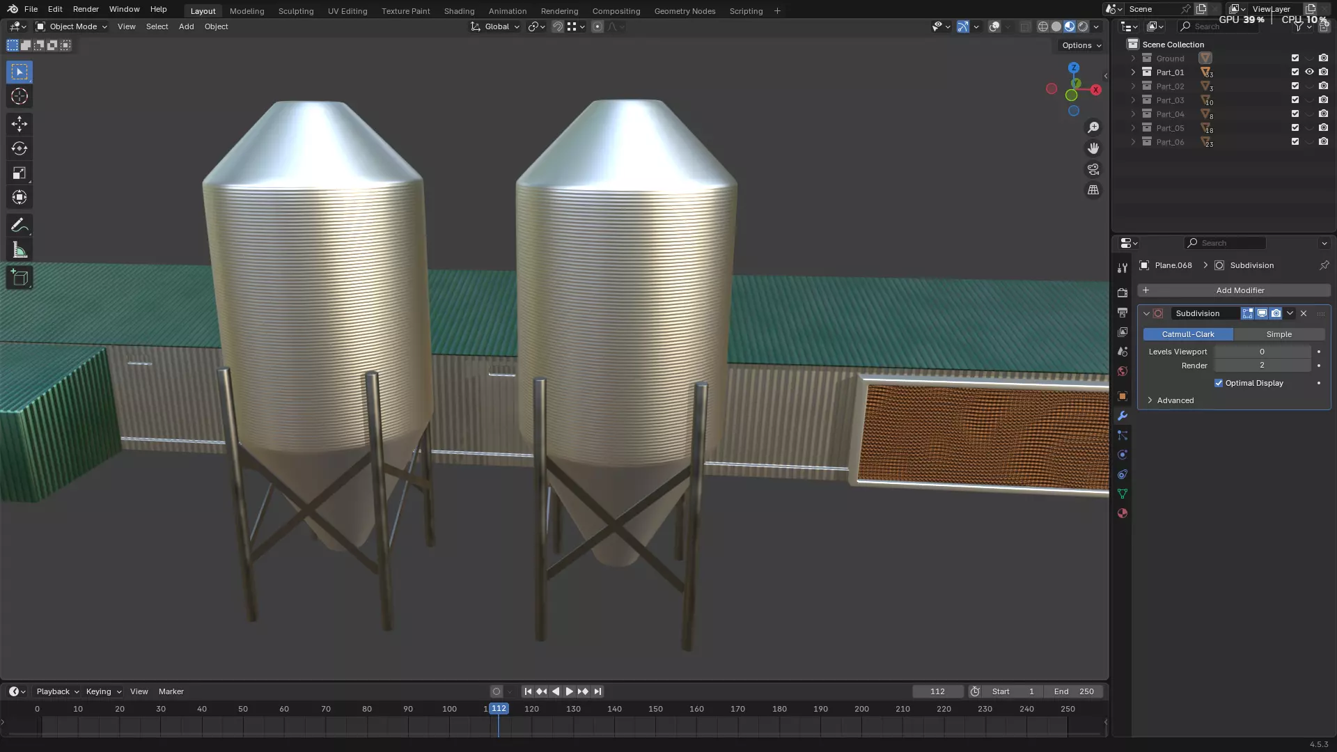Viewport: 1337px width, 752px height.
Task: Toggle exclude checkbox for Part_01 collection
Action: point(1295,72)
